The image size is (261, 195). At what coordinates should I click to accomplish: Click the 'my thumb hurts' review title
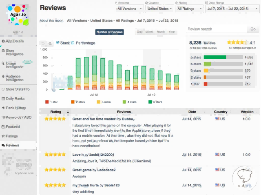(86, 185)
